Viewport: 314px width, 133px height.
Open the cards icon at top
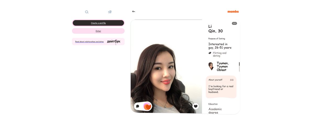click(x=110, y=12)
